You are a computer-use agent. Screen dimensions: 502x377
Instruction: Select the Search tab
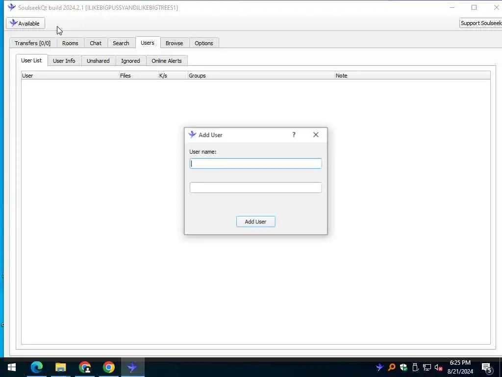[121, 43]
